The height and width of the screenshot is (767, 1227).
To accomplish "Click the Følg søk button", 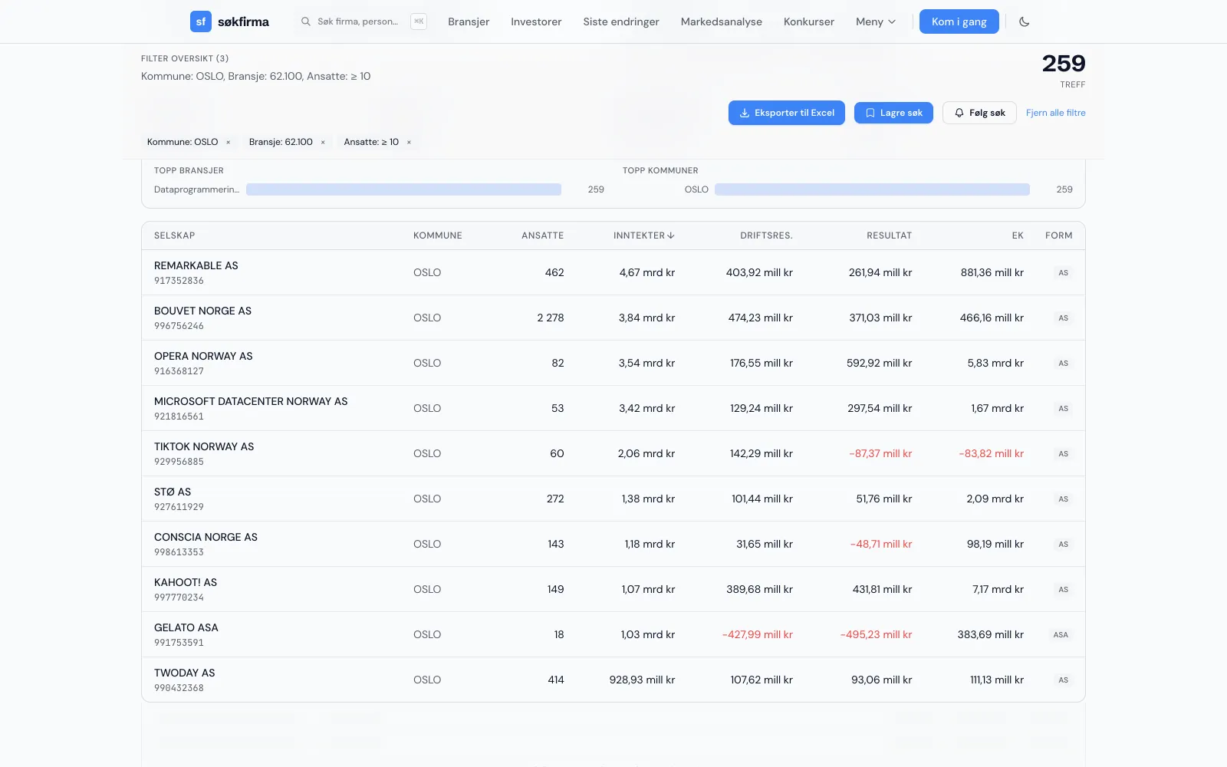I will pos(979,113).
